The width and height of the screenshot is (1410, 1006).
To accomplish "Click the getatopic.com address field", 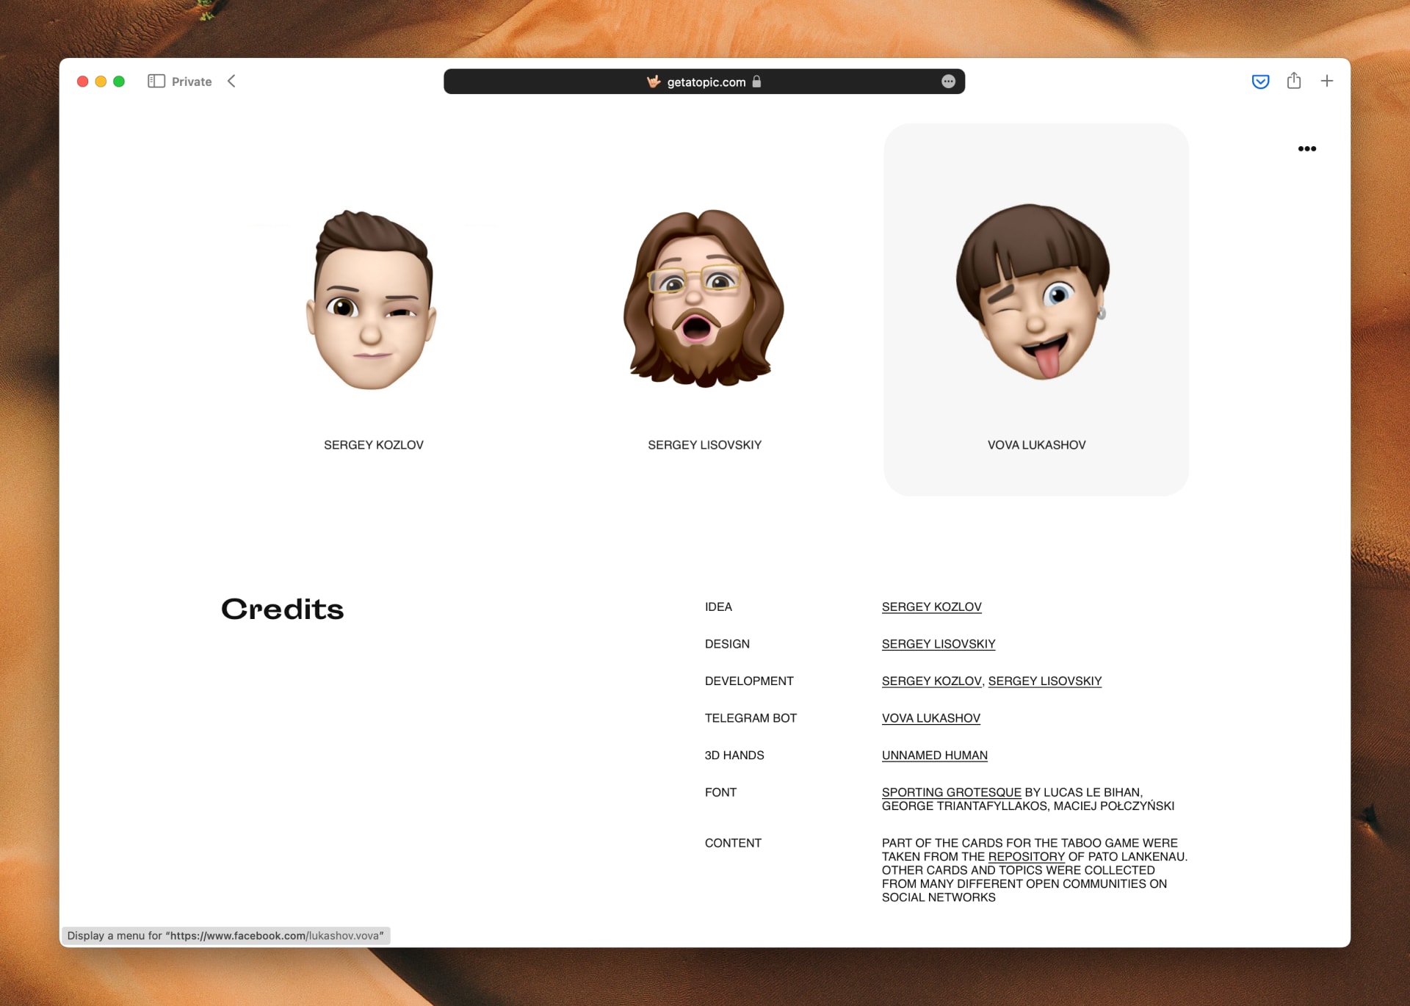I will click(704, 82).
